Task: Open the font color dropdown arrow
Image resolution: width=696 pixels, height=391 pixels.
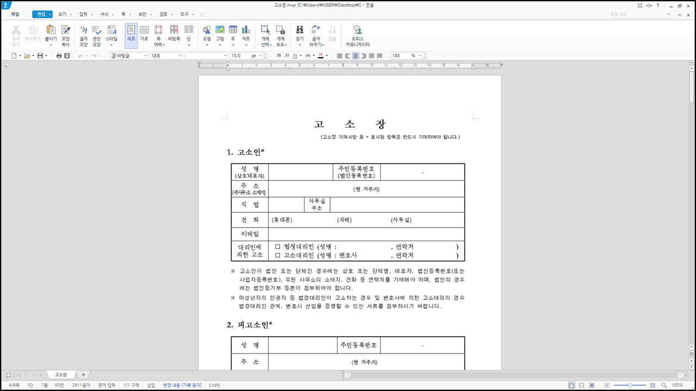Action: [326, 56]
